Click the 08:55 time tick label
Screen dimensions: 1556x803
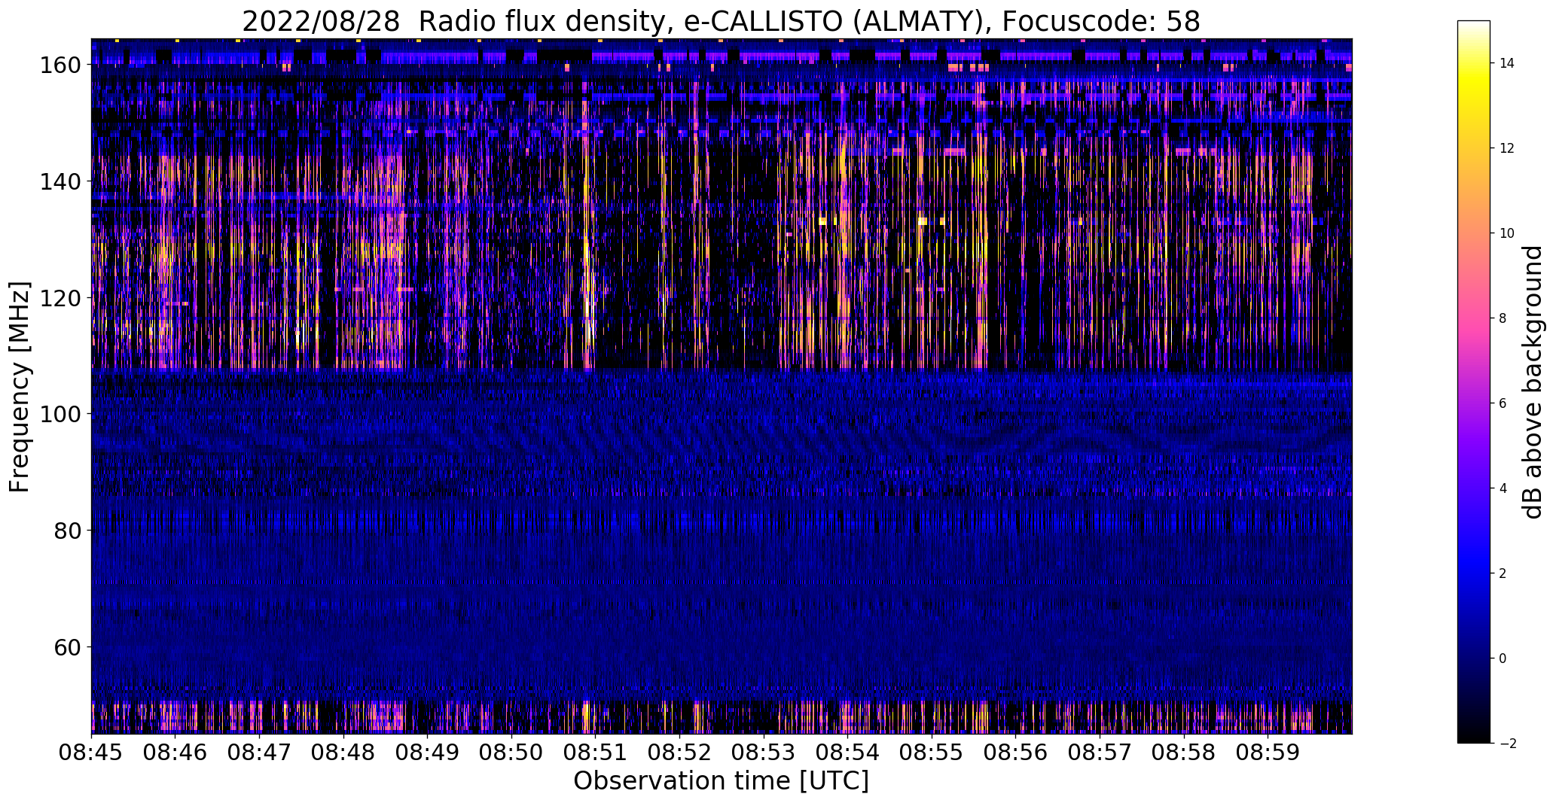pos(932,752)
